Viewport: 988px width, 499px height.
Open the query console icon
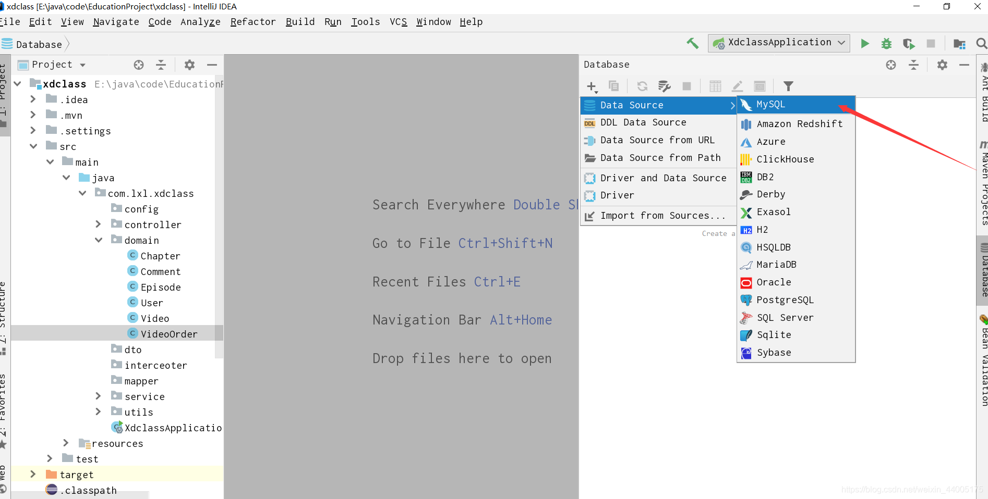tap(760, 86)
